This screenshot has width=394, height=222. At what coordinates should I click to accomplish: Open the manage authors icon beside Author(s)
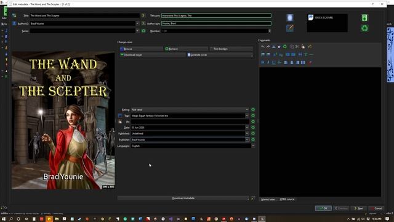[14, 23]
